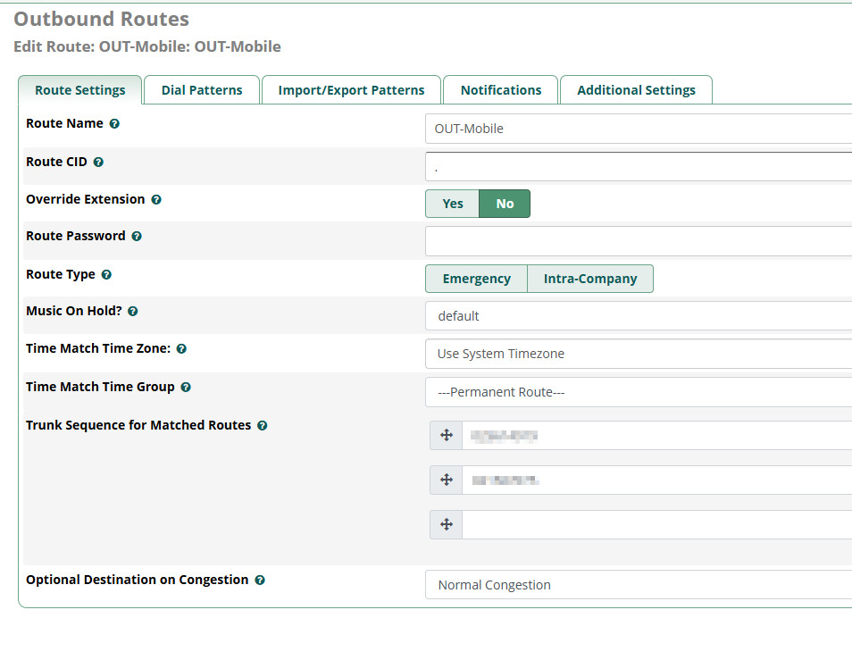
Task: Open the Music On Hold dropdown
Action: tap(638, 316)
